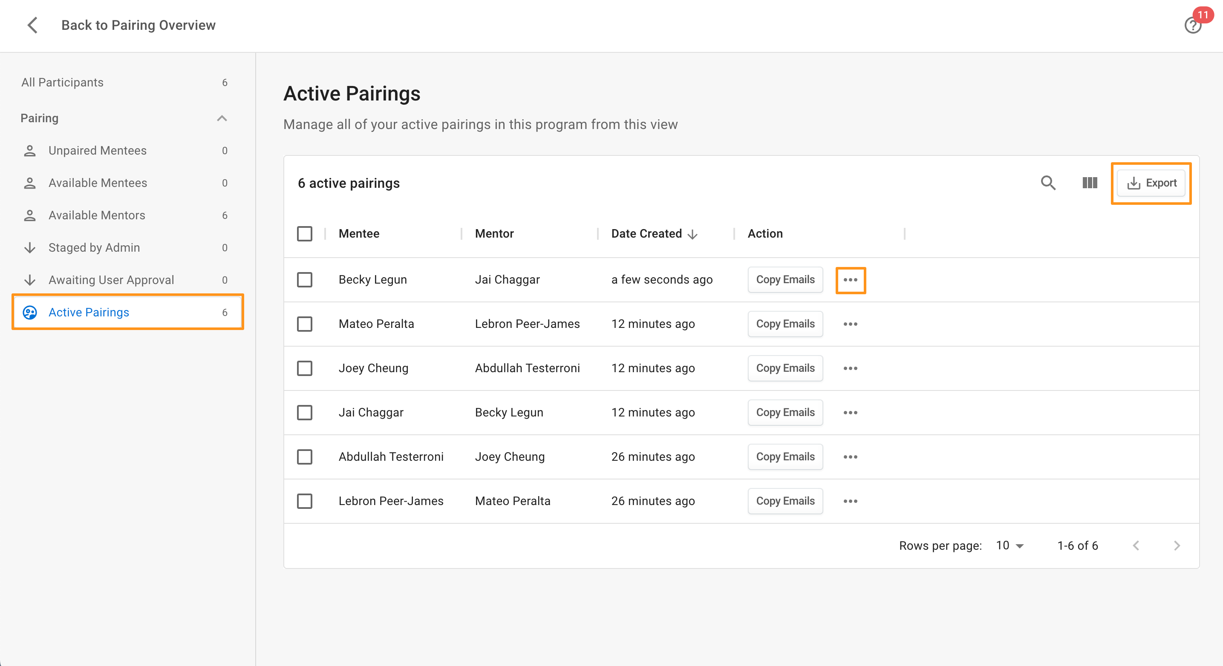The height and width of the screenshot is (666, 1223).
Task: Select Active Pairings in sidebar
Action: [127, 312]
